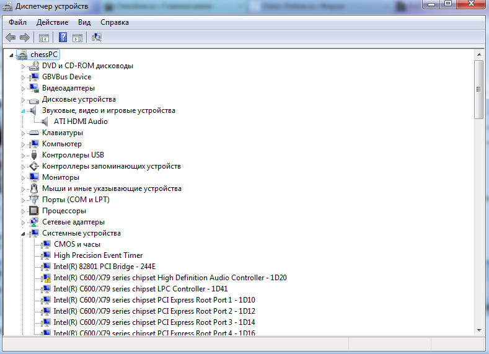
Task: Click the Контроллеры запоминающих устройств icon
Action: point(33,166)
